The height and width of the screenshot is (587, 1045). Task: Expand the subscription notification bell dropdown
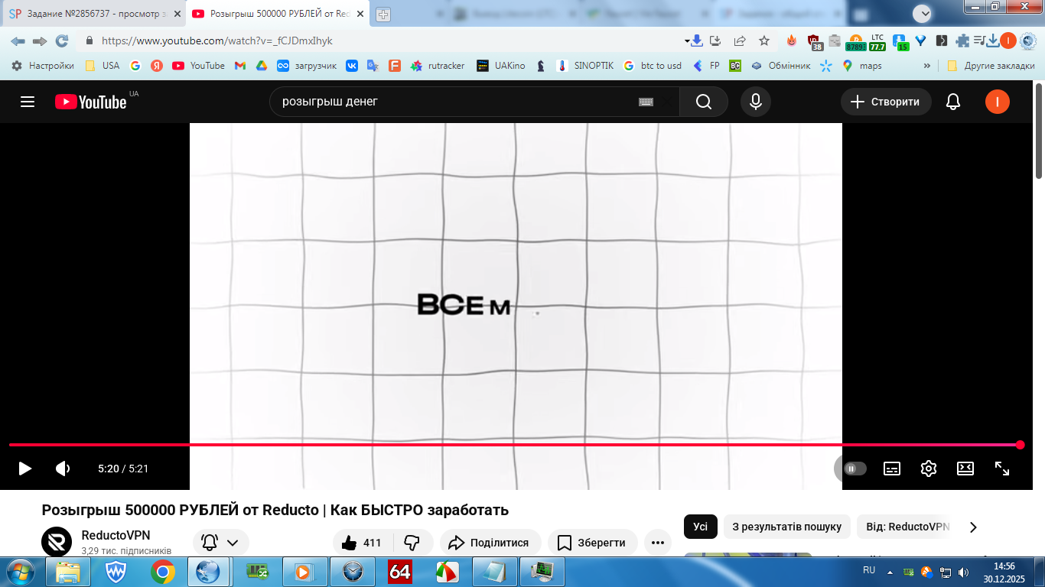220,543
